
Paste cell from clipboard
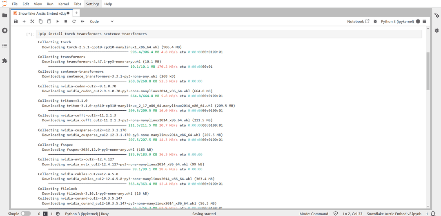[x=49, y=21]
